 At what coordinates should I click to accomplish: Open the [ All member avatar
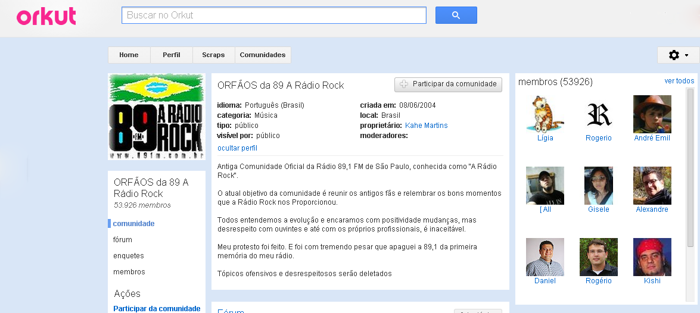545,186
